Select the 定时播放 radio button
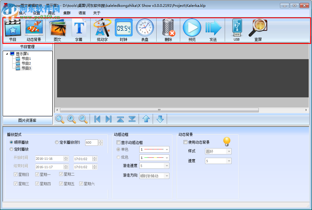 click(12, 149)
